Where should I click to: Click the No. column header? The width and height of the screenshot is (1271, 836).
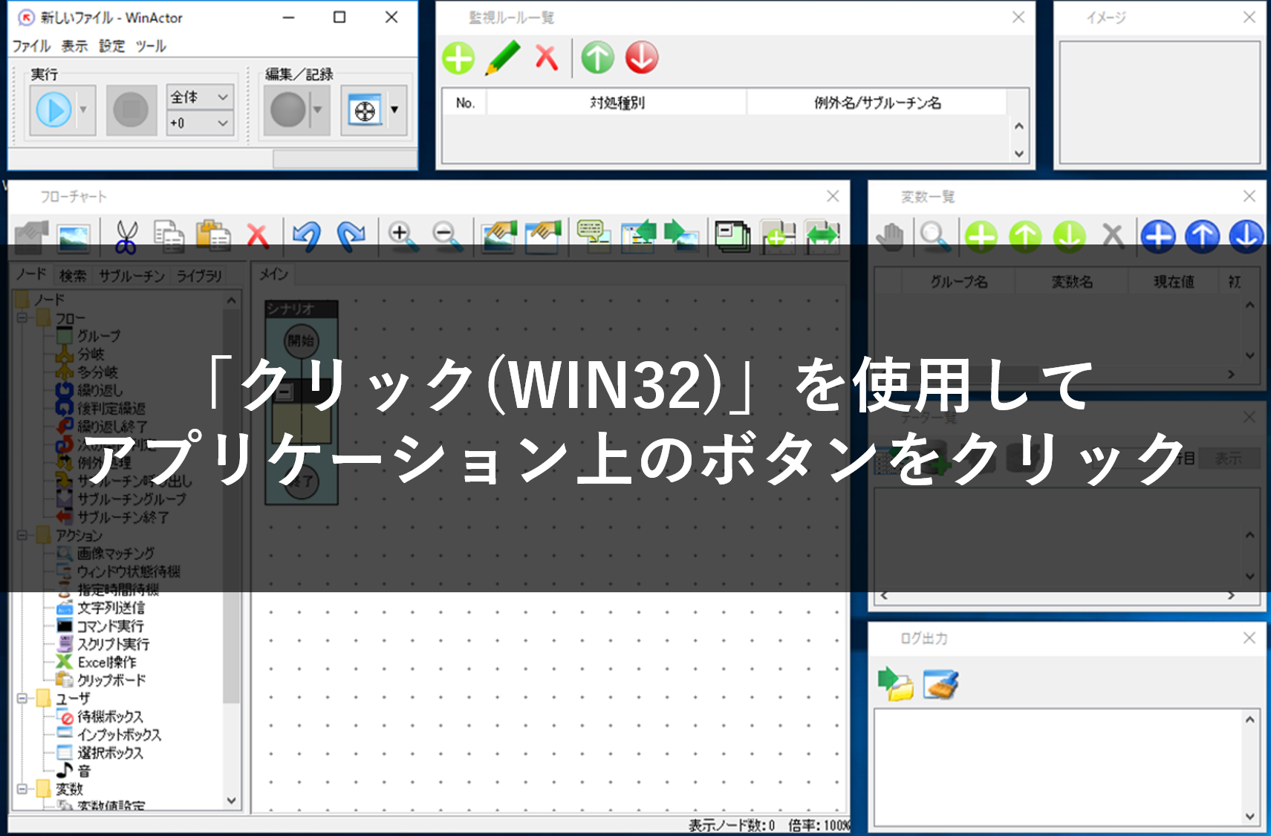pos(465,103)
